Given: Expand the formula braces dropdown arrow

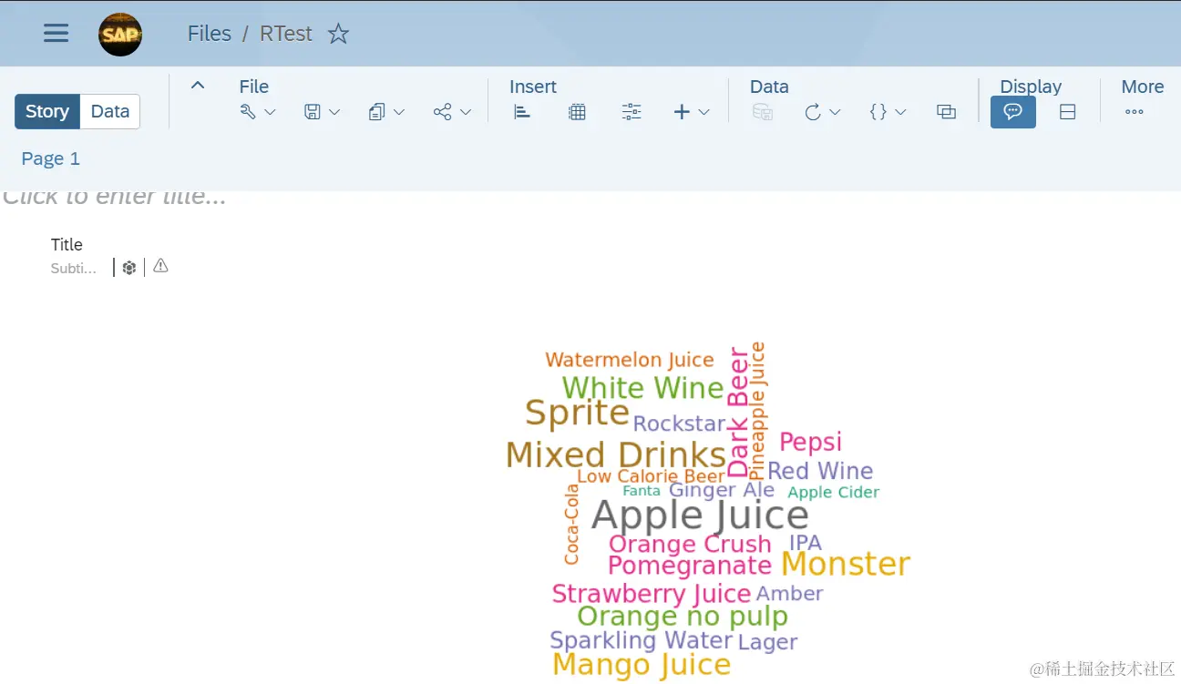Looking at the screenshot, I should pyautogui.click(x=900, y=112).
